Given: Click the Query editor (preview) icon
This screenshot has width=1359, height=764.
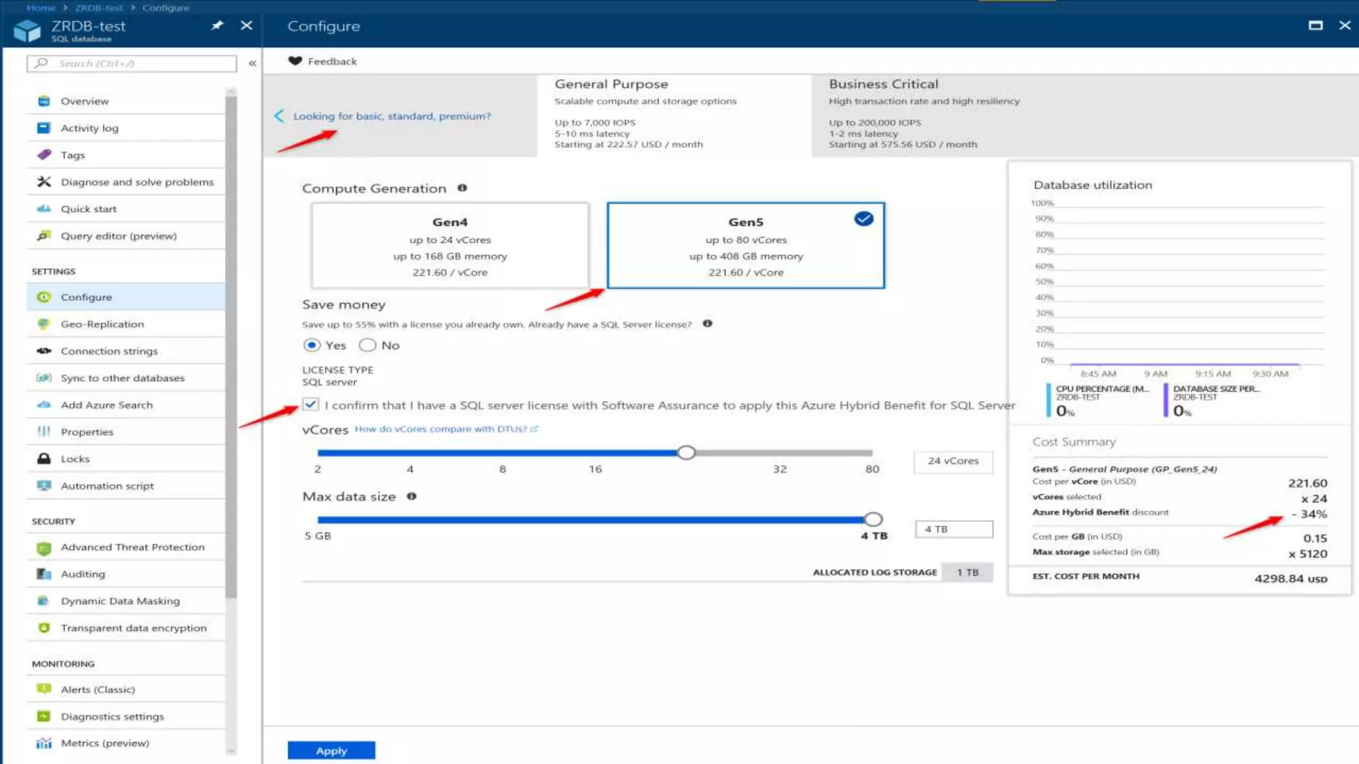Looking at the screenshot, I should pos(44,235).
